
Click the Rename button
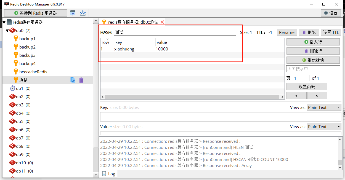(287, 32)
